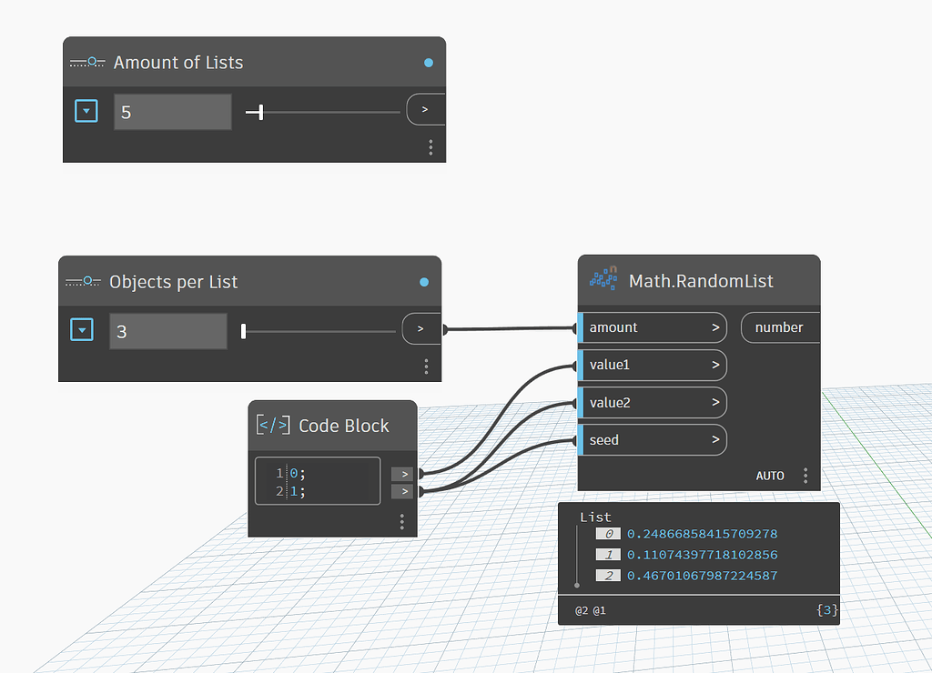The height and width of the screenshot is (673, 932).
Task: Click the AUTO lacing toggle on Math.RandomList
Action: click(770, 475)
